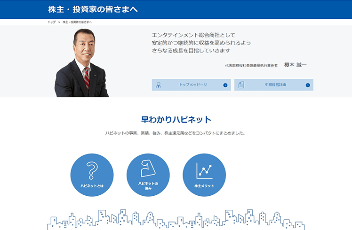Screen dimensions: 352x230
Task: Click the arrow icon on トップメッセージ button
Action: click(225, 85)
